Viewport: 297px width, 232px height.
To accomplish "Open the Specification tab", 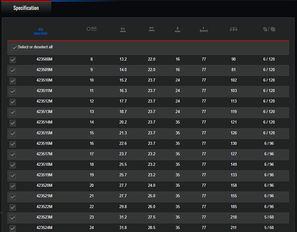I will (x=26, y=8).
